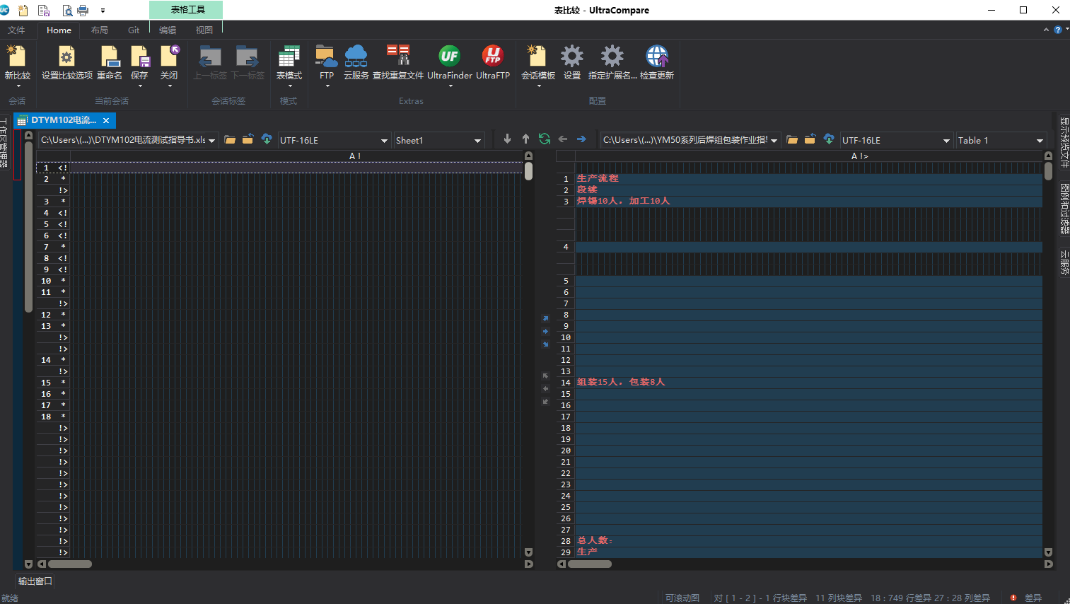Click the 可滚动图 status bar entry
This screenshot has height=604, width=1070.
tap(682, 598)
